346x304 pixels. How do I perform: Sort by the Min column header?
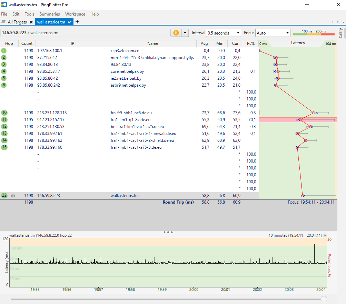pyautogui.click(x=220, y=43)
